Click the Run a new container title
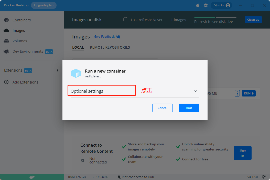 click(105, 71)
